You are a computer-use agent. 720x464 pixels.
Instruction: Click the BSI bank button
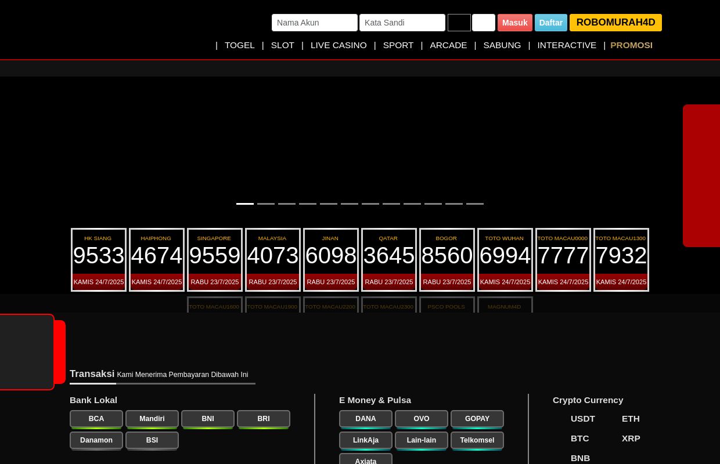(152, 440)
